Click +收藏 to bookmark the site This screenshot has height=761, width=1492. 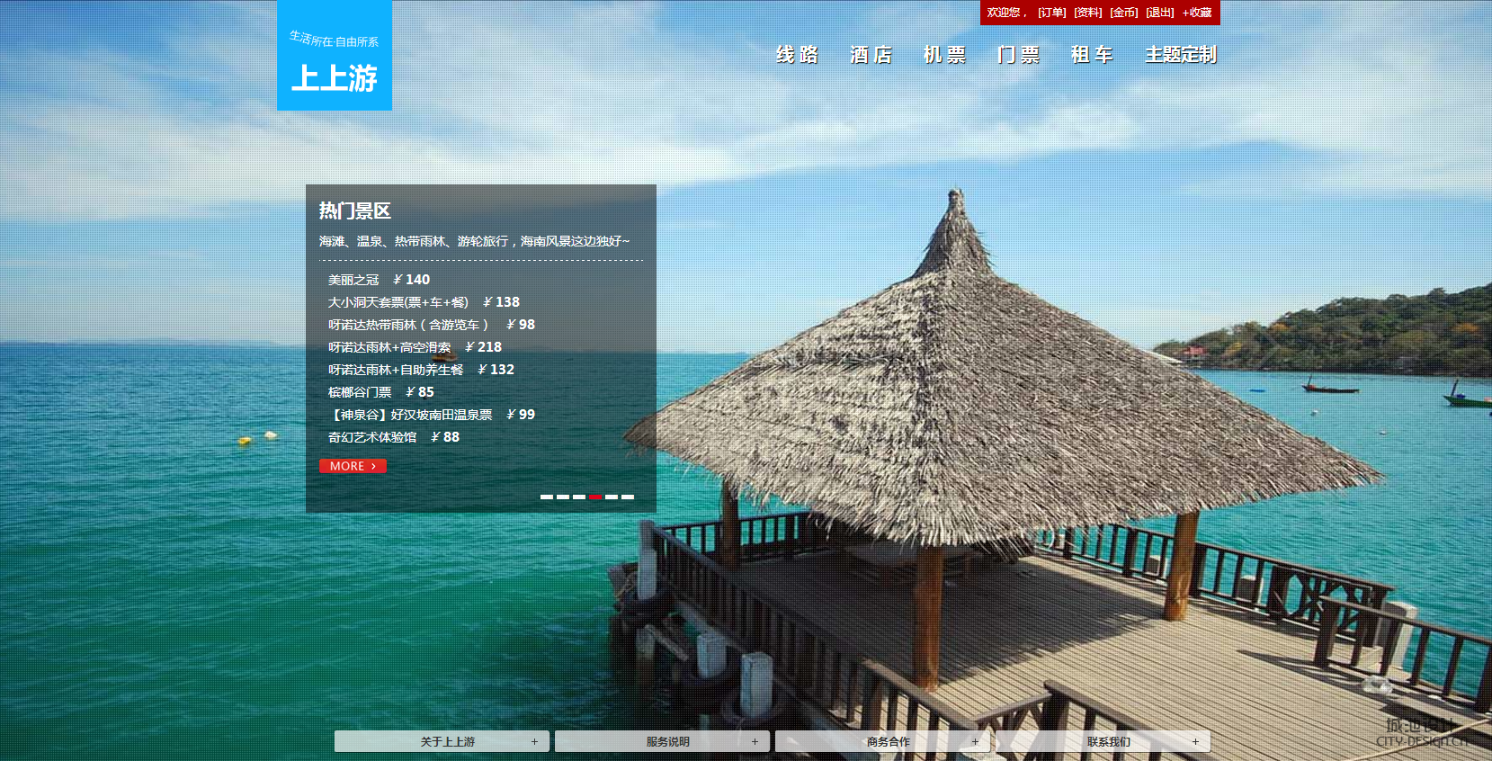[x=1197, y=13]
